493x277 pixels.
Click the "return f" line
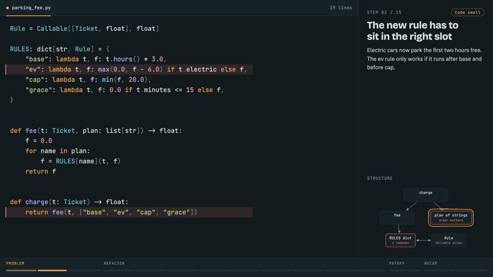41,171
